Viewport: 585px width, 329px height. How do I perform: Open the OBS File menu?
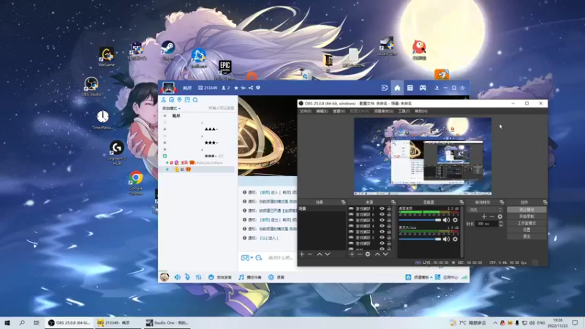[x=305, y=111]
